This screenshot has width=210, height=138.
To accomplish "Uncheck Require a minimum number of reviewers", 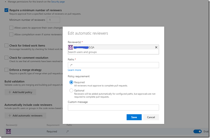I will tap(6, 10).
